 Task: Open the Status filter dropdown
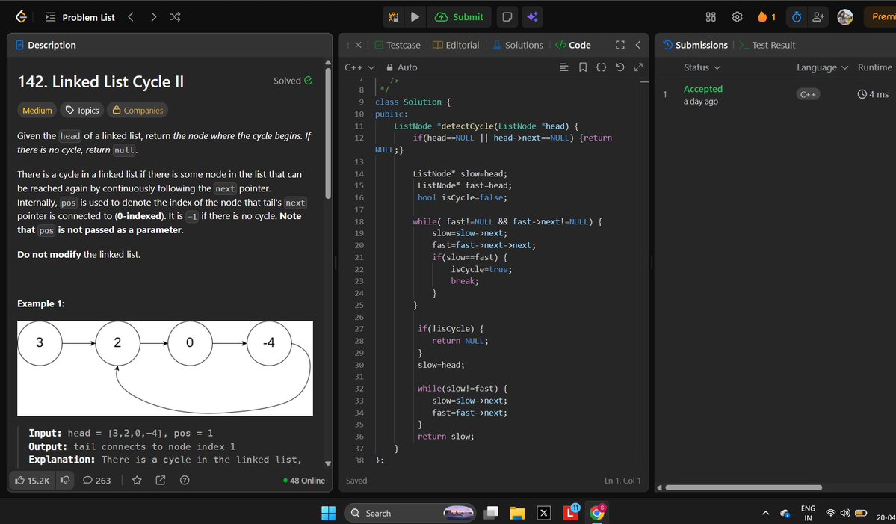pyautogui.click(x=702, y=67)
